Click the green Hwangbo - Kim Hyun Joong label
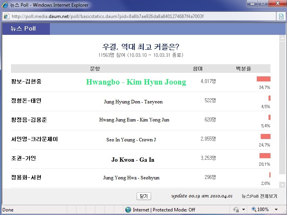 (136, 82)
